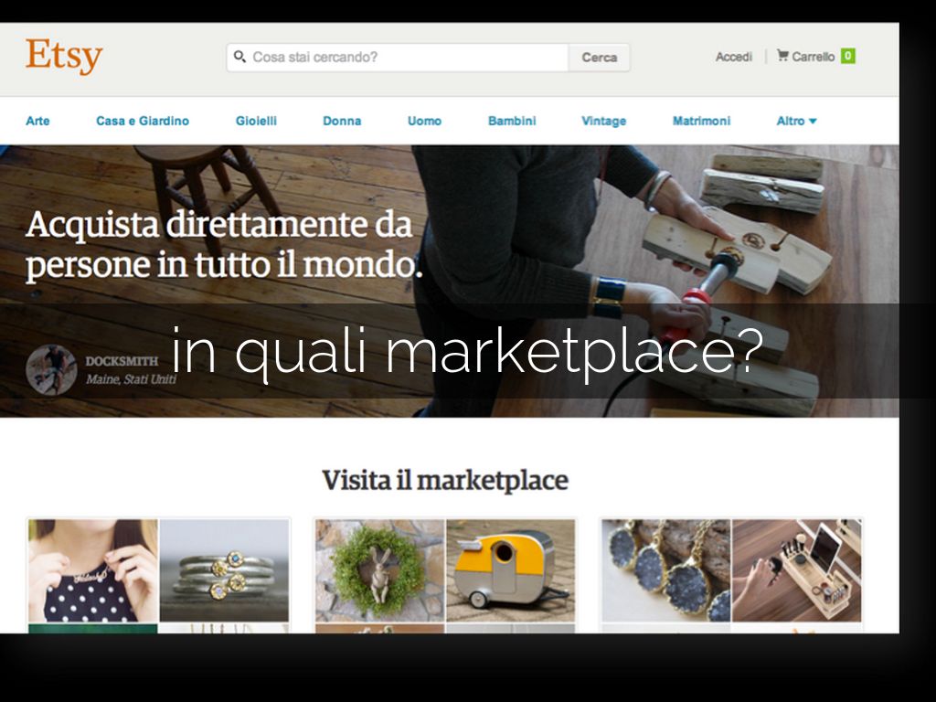
Task: Click the Docksmith seller avatar
Action: point(51,369)
